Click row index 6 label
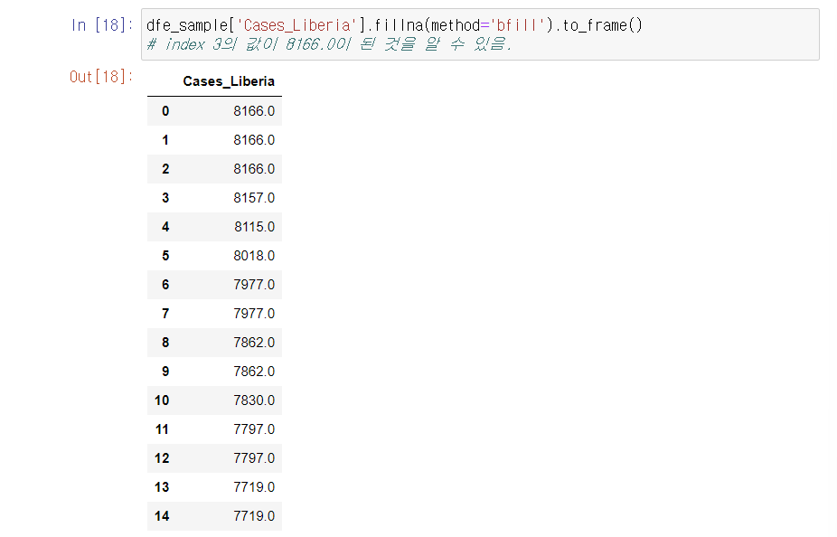This screenshot has height=537, width=837. click(x=165, y=285)
